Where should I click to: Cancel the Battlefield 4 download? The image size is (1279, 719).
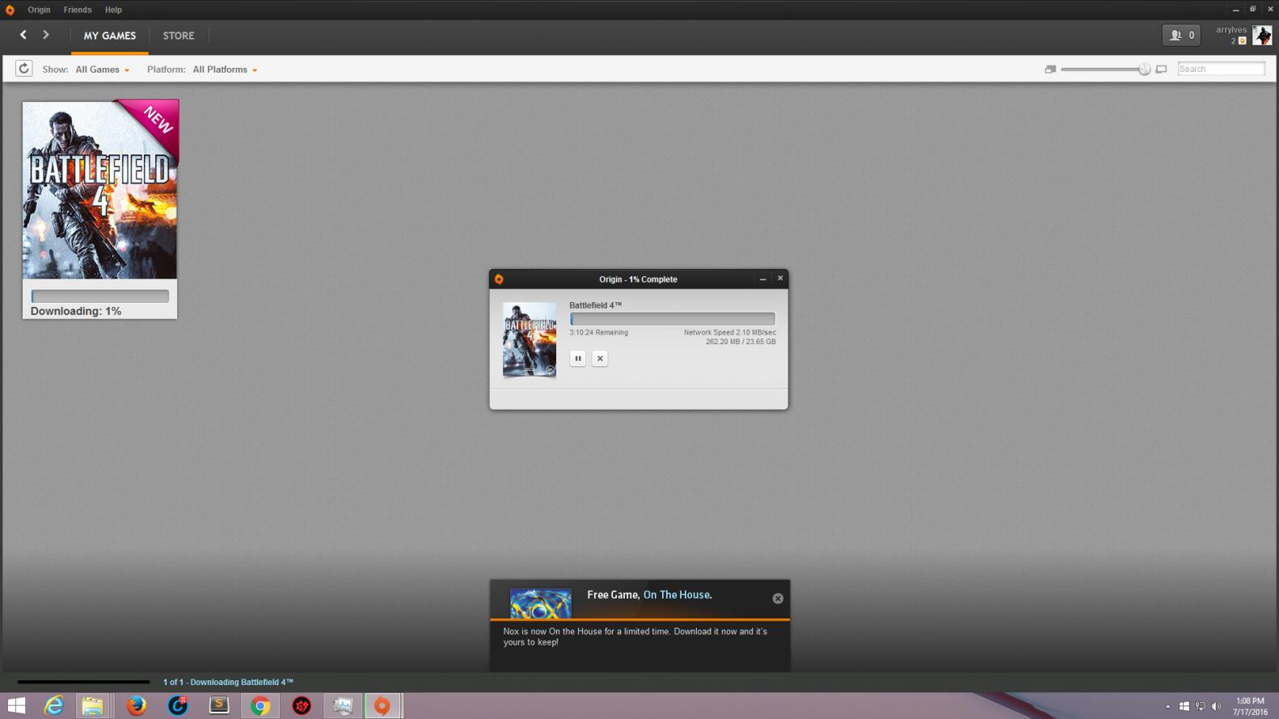[x=600, y=359]
